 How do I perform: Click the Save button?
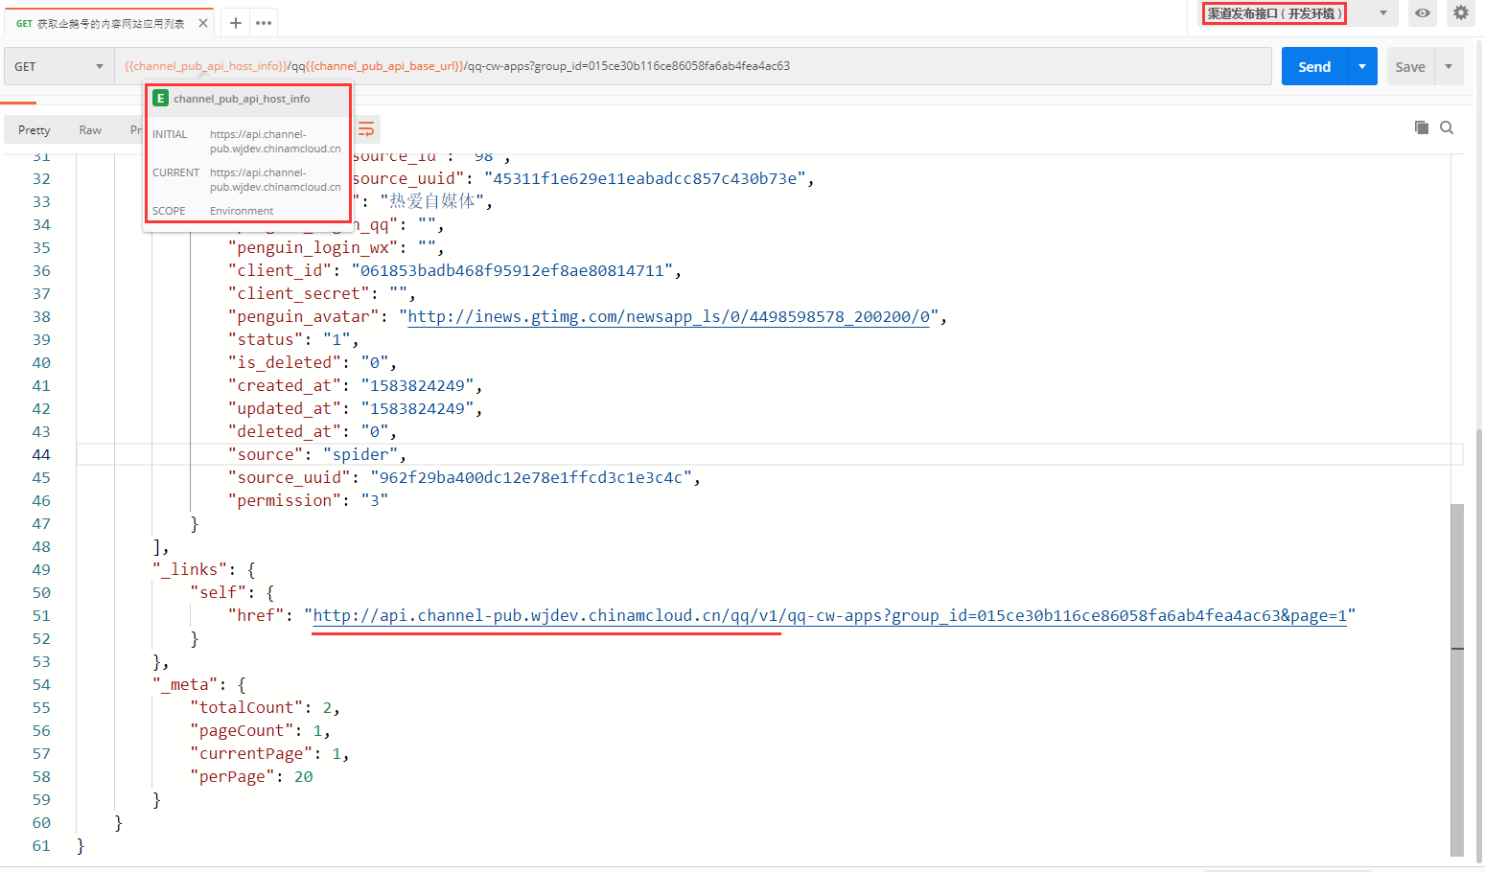[x=1409, y=67]
